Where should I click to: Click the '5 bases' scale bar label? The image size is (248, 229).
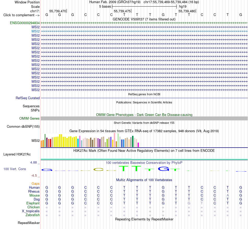click(105, 7)
